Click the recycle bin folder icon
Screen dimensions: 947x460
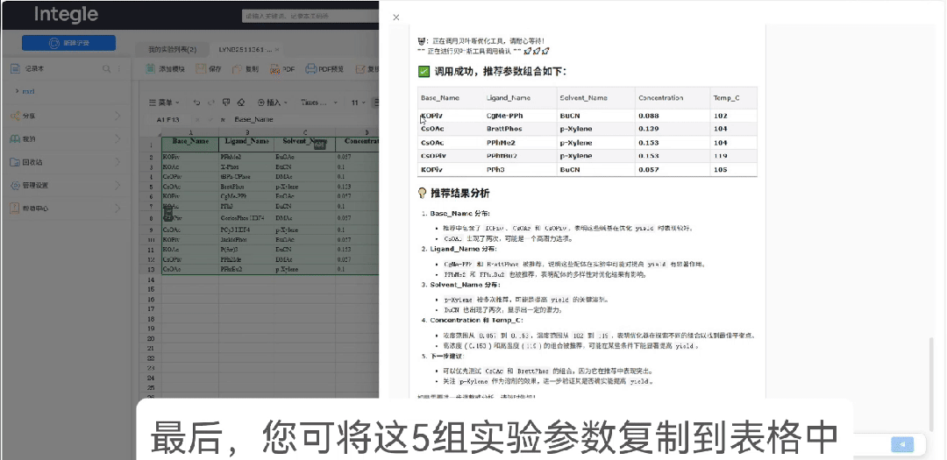15,162
